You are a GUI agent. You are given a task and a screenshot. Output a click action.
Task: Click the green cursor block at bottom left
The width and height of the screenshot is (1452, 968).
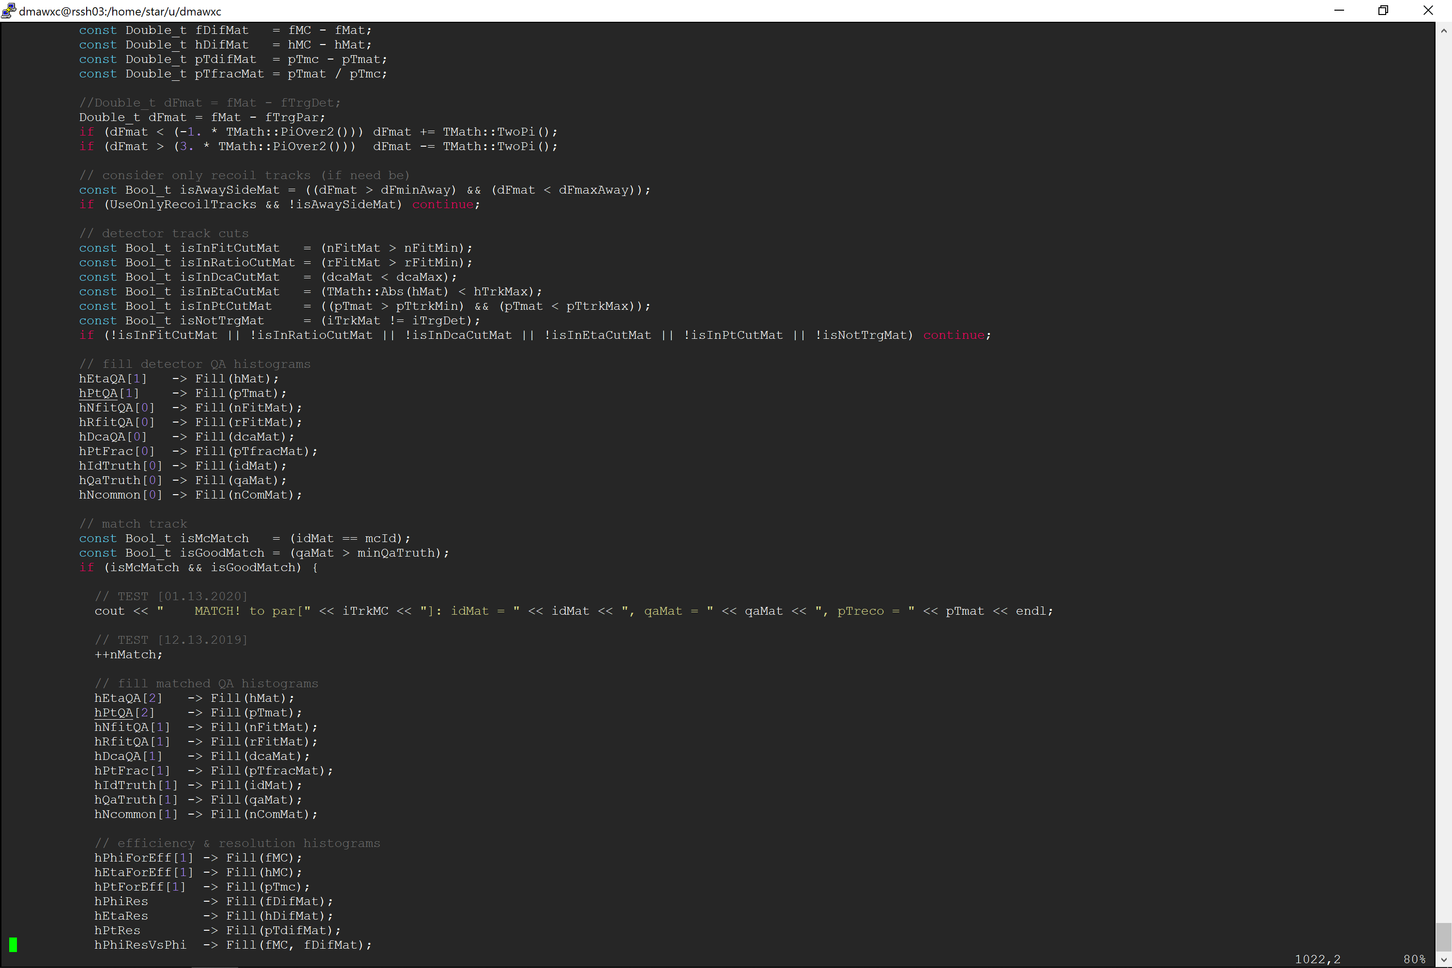(13, 945)
